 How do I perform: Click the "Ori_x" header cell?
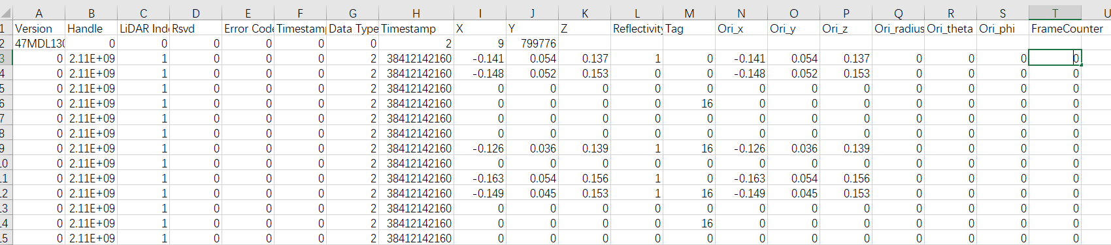click(x=742, y=28)
